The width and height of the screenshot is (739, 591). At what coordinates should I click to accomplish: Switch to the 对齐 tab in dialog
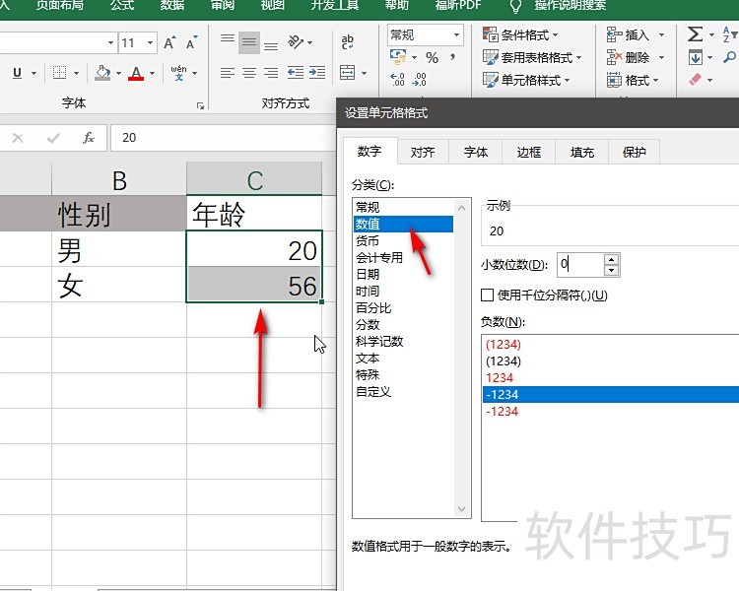tap(423, 153)
